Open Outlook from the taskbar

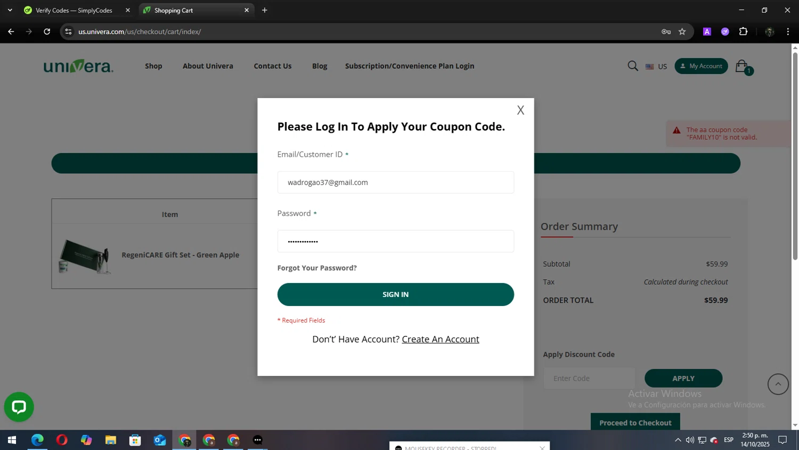[160, 440]
